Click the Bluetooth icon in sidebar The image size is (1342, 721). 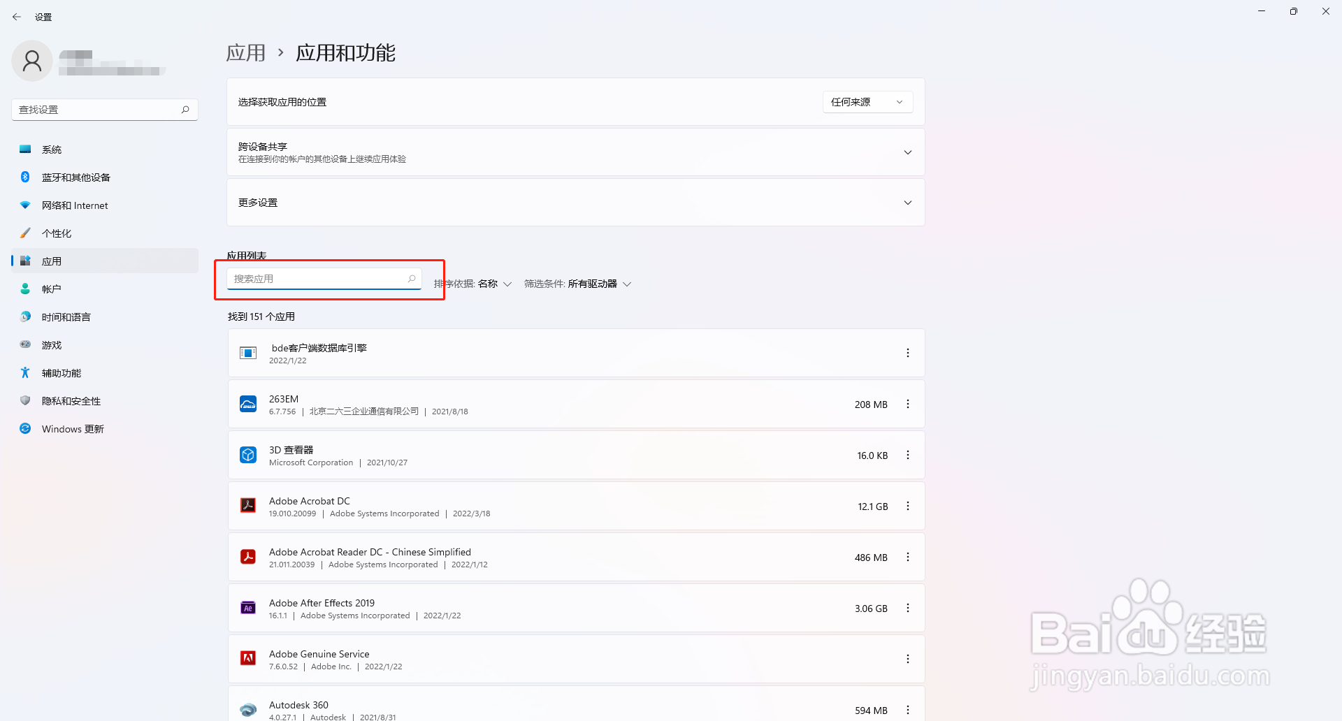tap(25, 177)
